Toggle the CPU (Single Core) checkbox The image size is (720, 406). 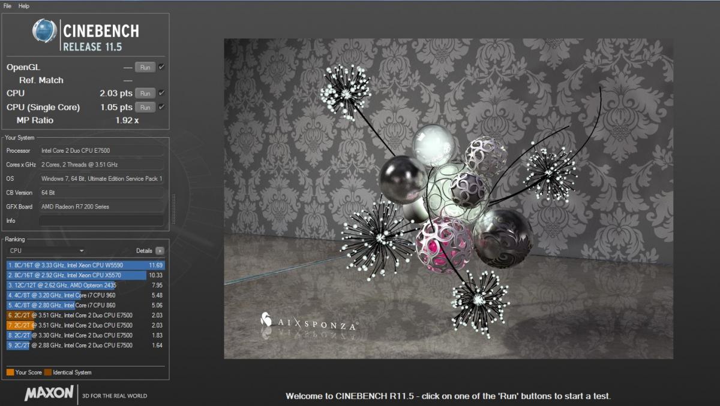[161, 107]
